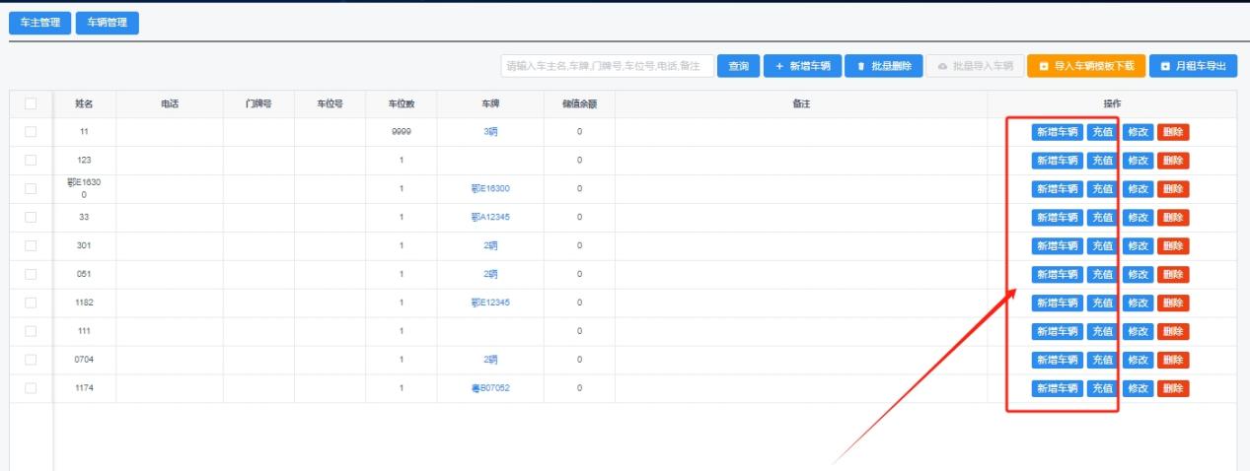Click 删除 in row 301
The height and width of the screenshot is (471, 1250).
click(1173, 246)
